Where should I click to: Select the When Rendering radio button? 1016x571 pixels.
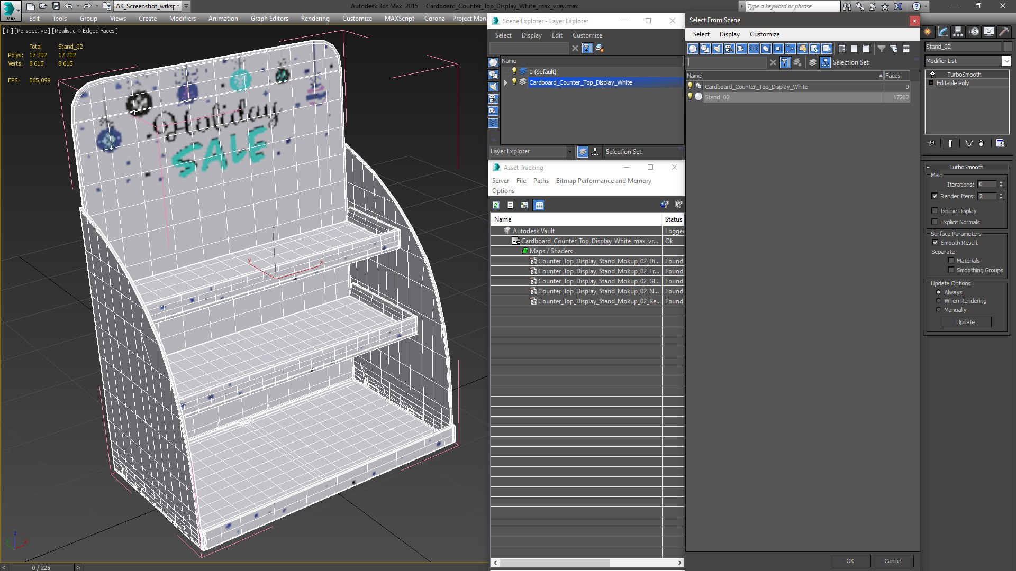click(938, 301)
